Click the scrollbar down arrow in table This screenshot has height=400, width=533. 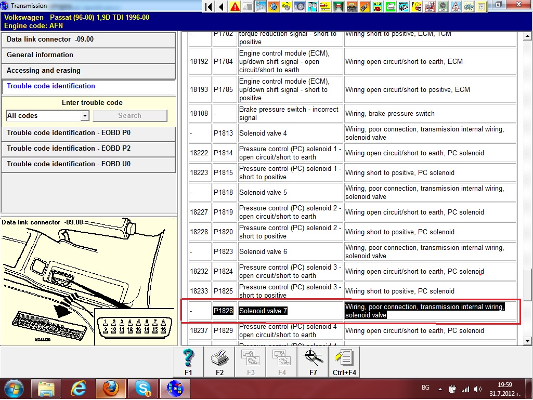528,341
